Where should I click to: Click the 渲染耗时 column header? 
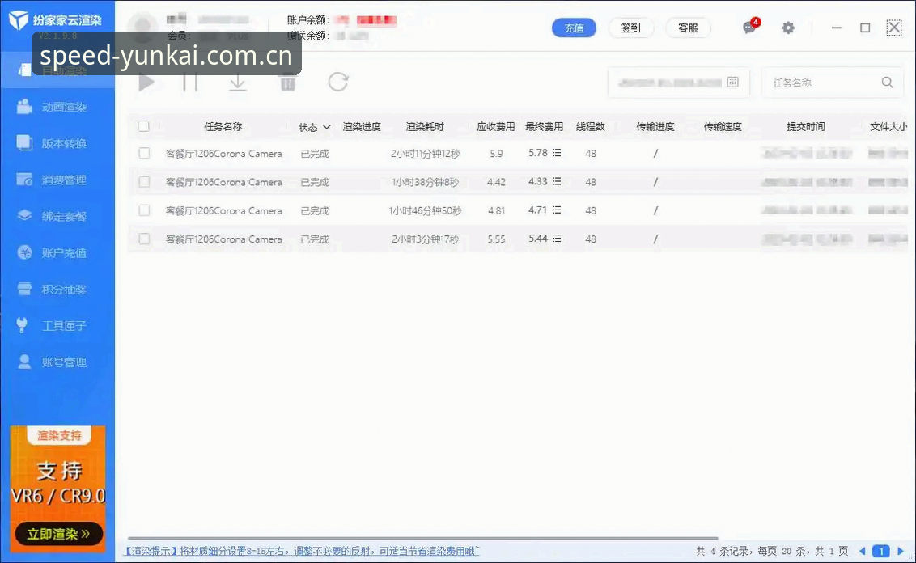click(x=425, y=127)
